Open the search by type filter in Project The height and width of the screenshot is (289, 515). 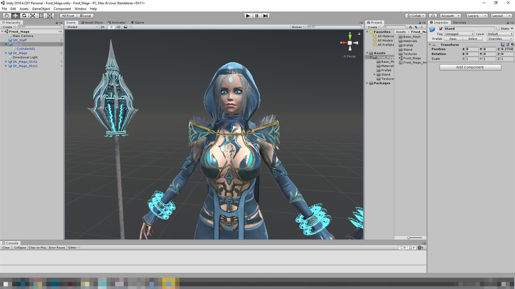tap(410, 27)
